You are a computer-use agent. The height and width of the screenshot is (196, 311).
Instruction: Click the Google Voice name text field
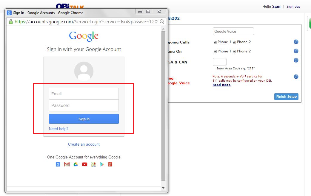click(233, 31)
